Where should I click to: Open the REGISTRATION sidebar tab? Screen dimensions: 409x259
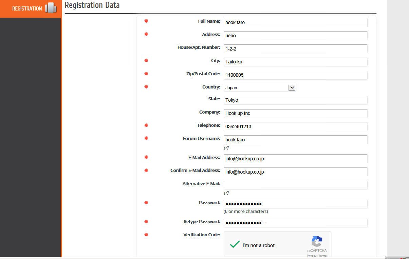tap(31, 8)
